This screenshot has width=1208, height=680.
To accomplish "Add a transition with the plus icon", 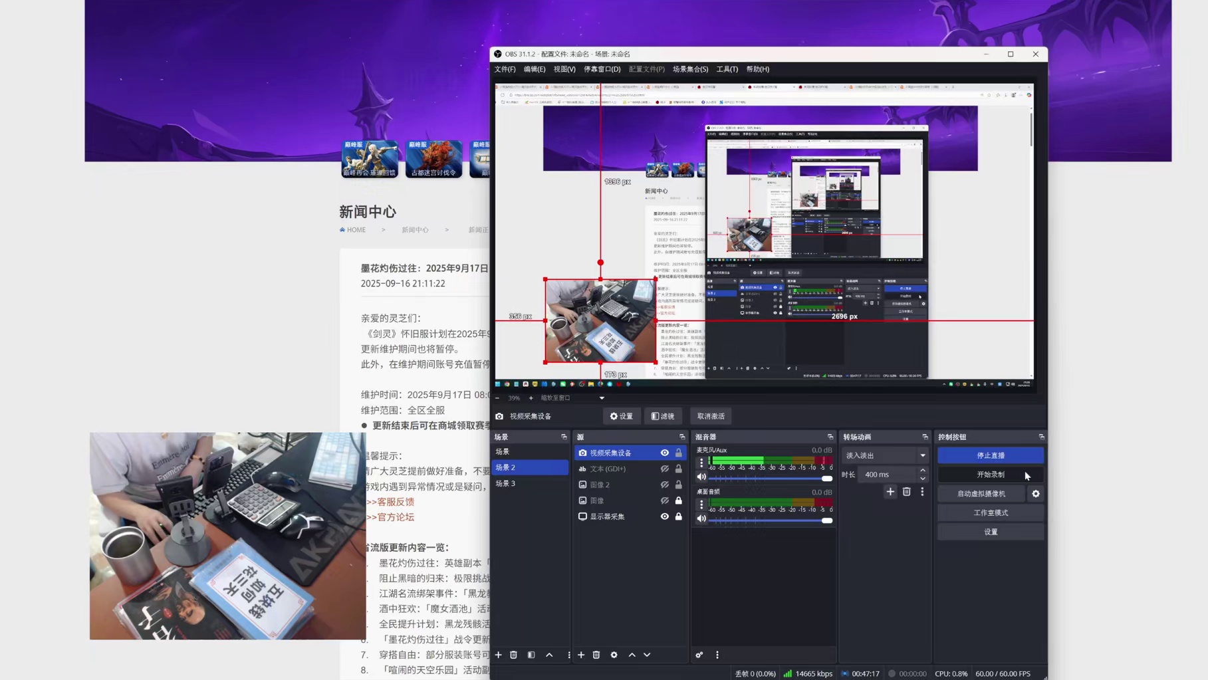I will tap(890, 492).
